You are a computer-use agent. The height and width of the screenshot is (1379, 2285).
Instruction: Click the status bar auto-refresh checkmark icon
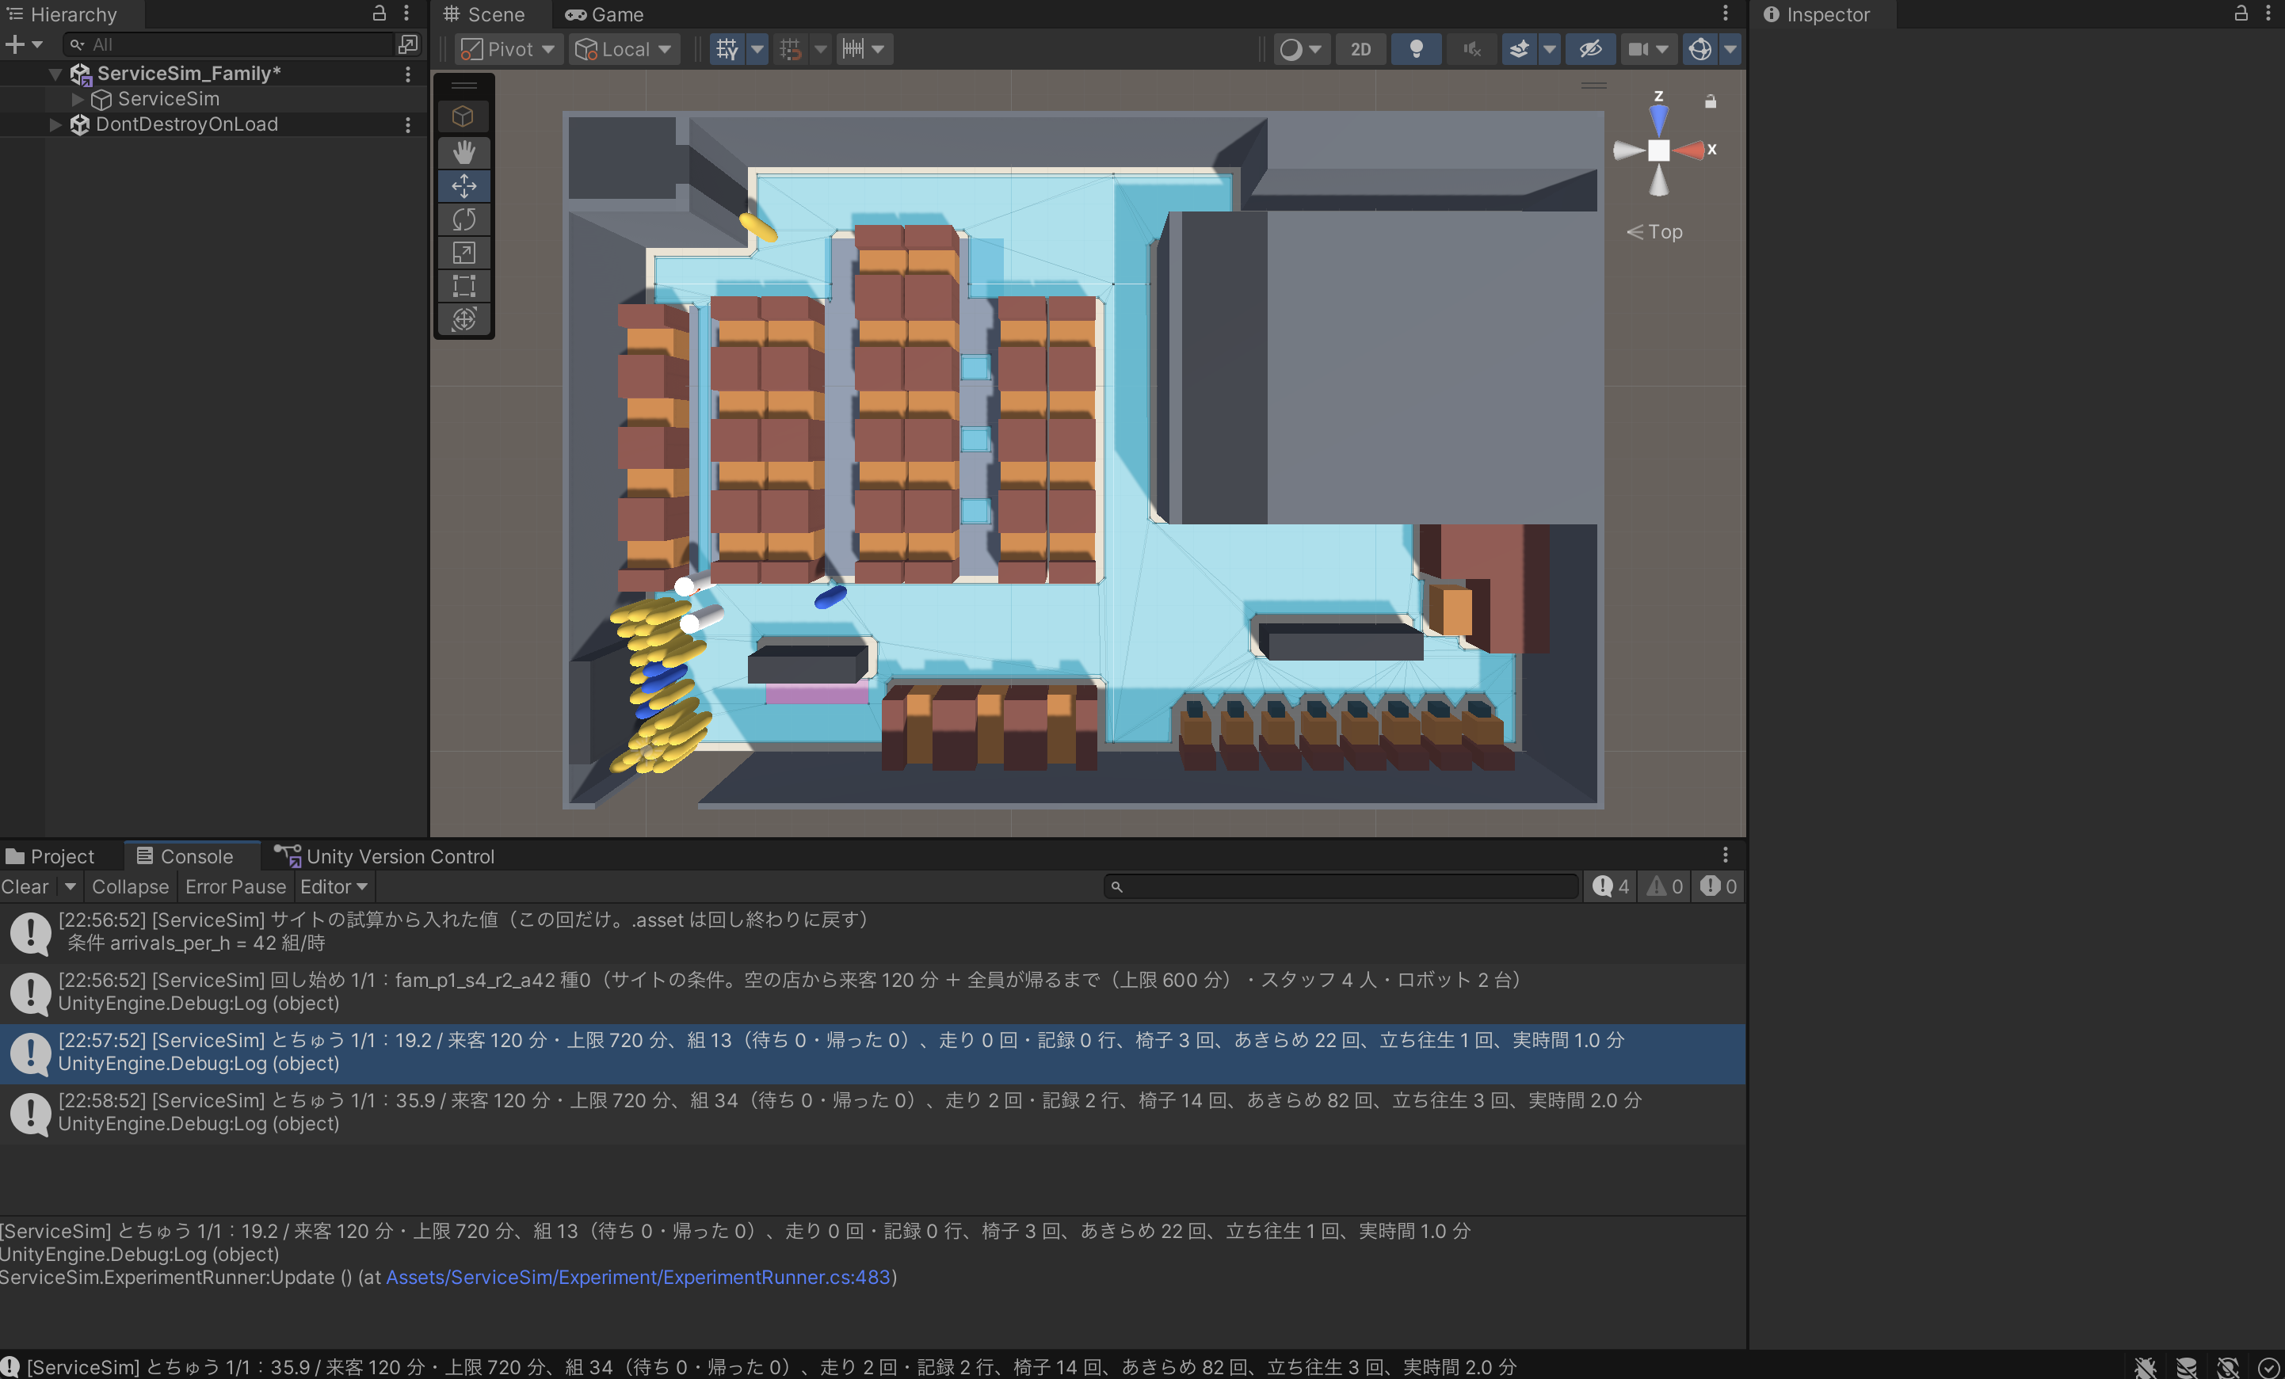2268,1367
